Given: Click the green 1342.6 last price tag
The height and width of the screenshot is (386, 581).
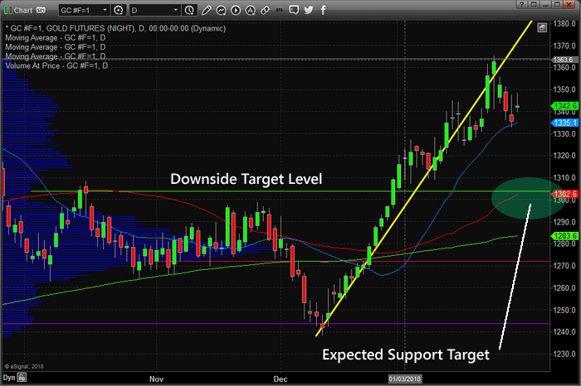Looking at the screenshot, I should pyautogui.click(x=564, y=106).
